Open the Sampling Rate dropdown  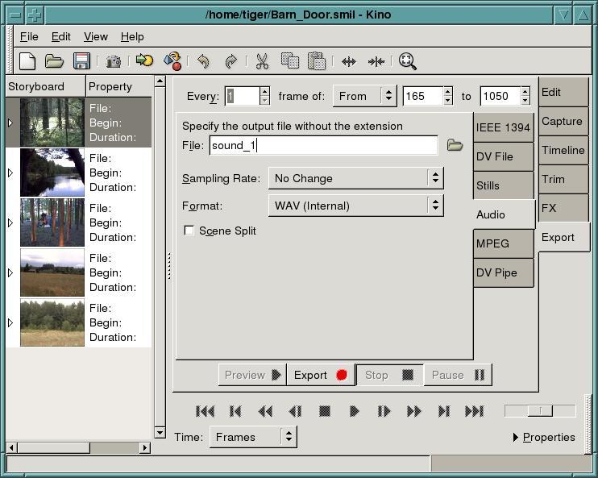(x=355, y=178)
